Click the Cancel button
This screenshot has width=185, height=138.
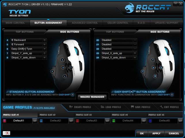(174, 133)
